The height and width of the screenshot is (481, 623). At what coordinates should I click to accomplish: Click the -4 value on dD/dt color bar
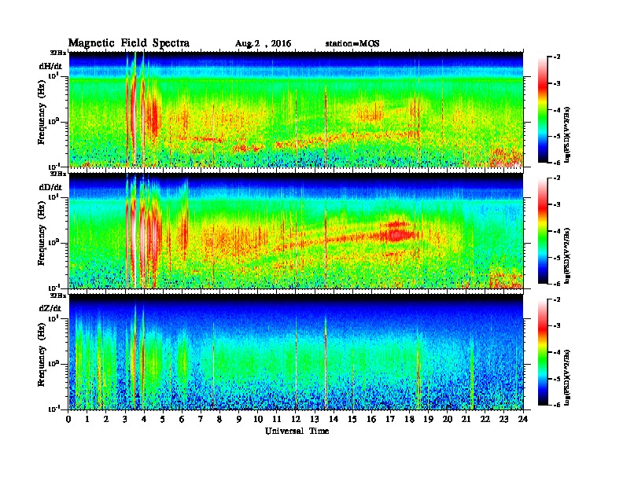[557, 231]
